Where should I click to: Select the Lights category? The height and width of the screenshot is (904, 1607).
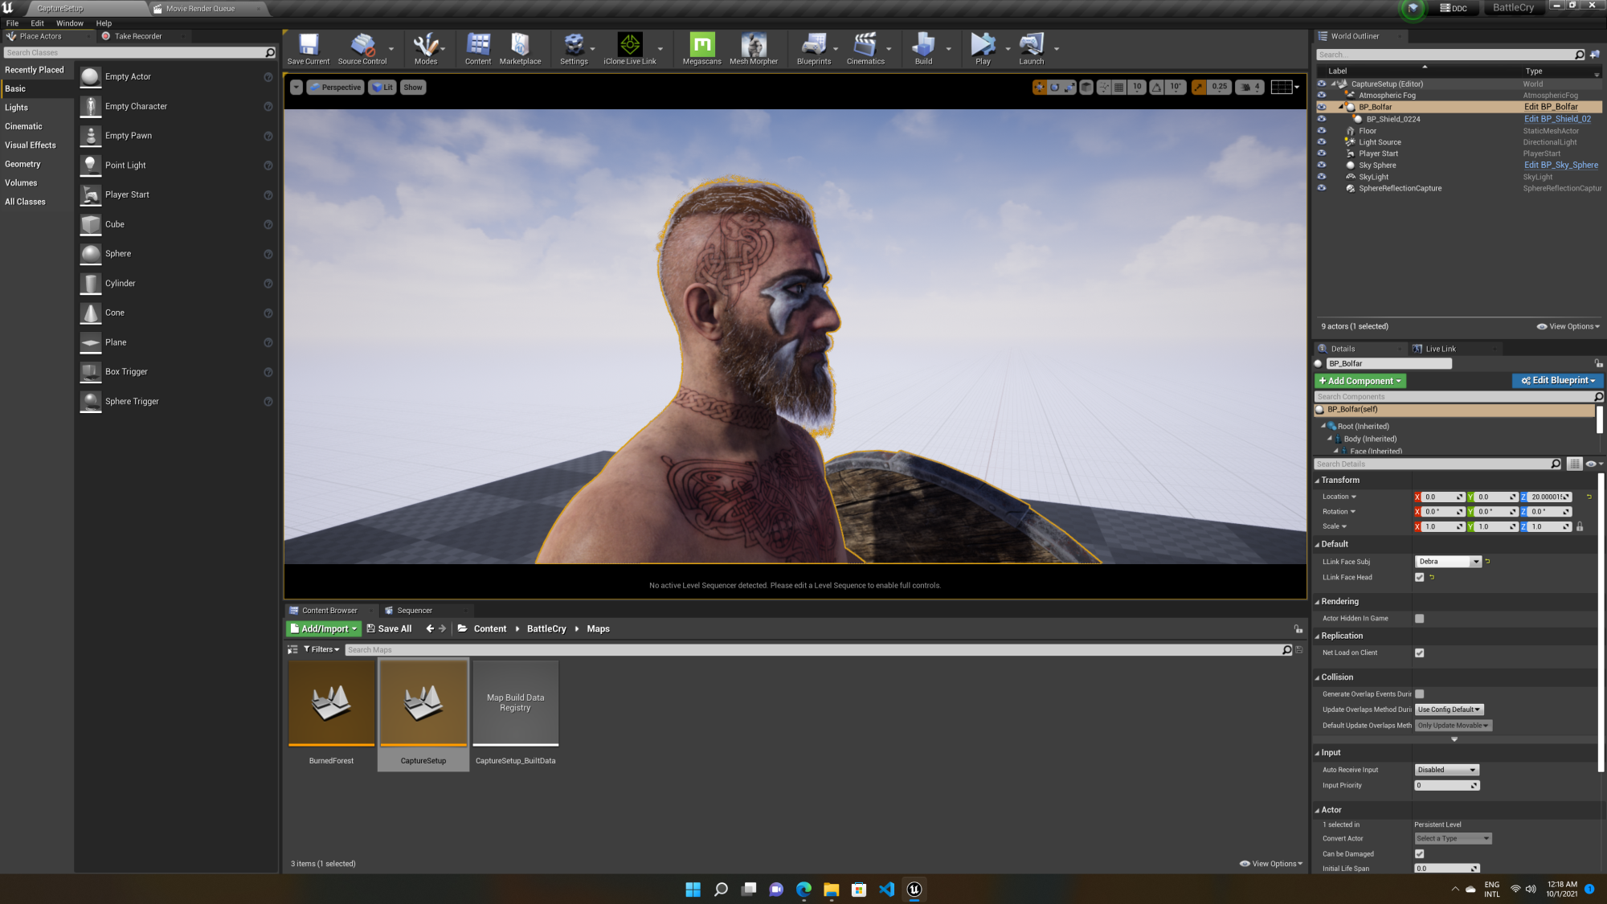pyautogui.click(x=16, y=108)
